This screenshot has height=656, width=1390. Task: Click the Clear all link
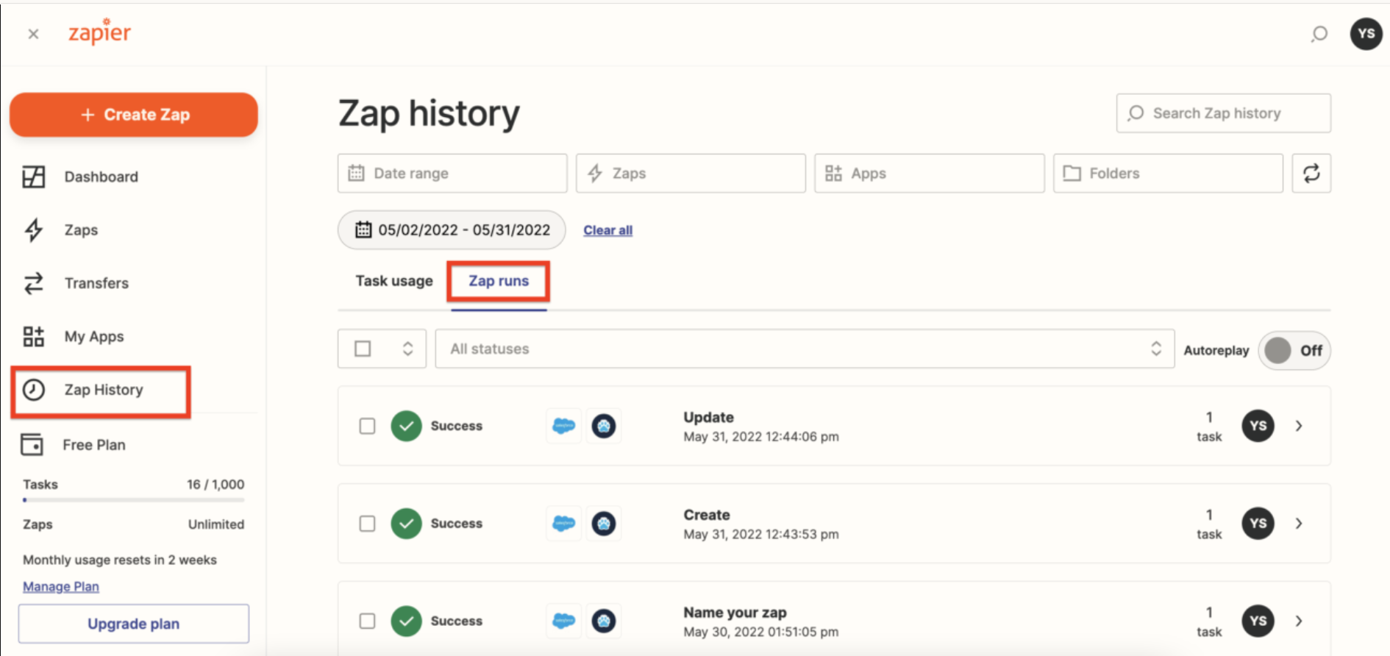coord(608,230)
